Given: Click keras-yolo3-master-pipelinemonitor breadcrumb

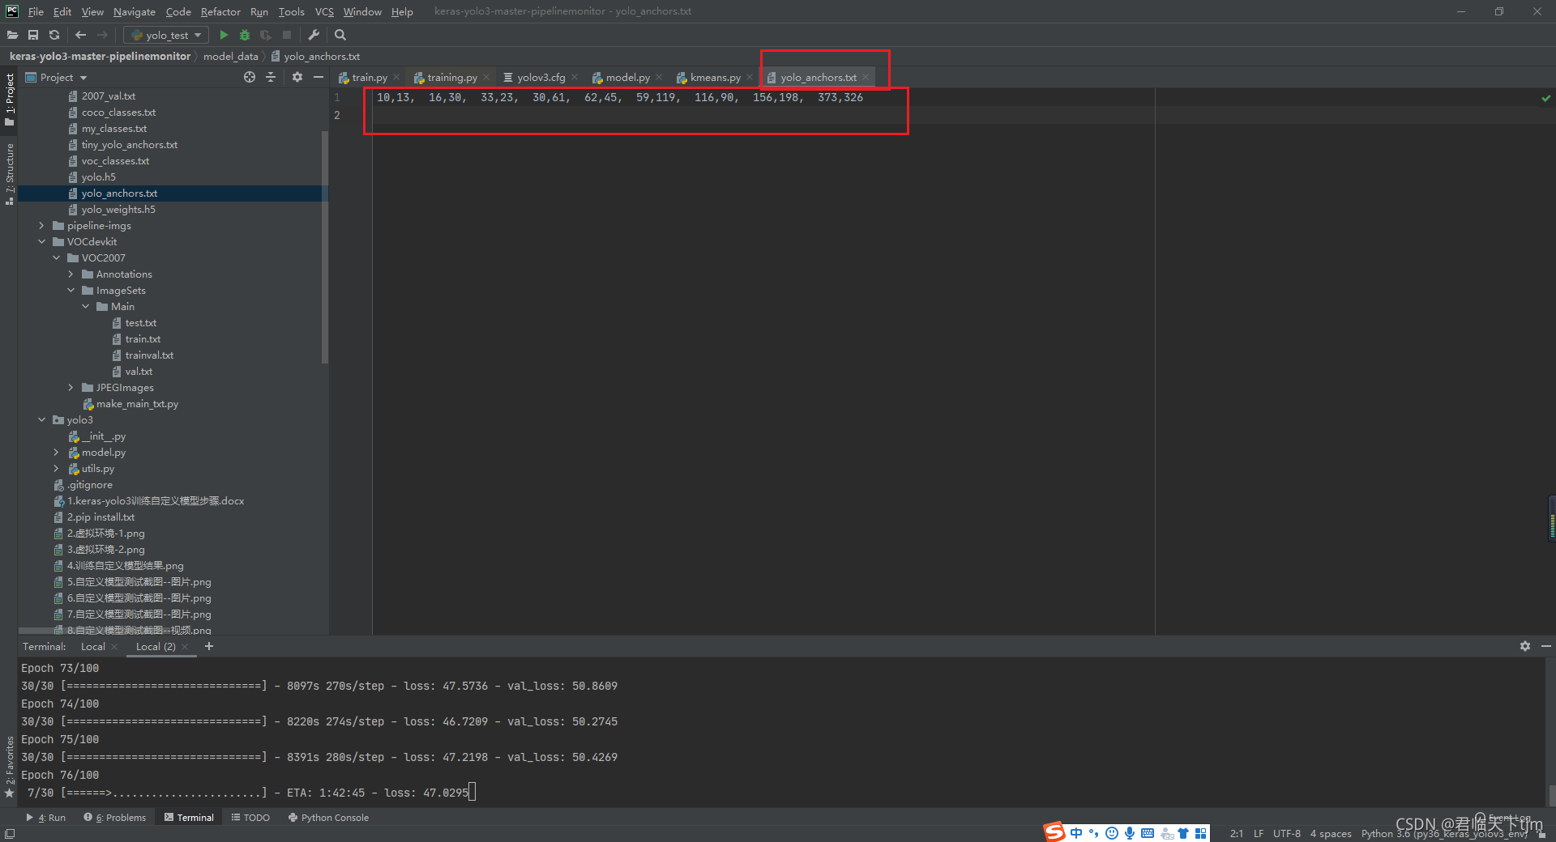Looking at the screenshot, I should tap(100, 56).
